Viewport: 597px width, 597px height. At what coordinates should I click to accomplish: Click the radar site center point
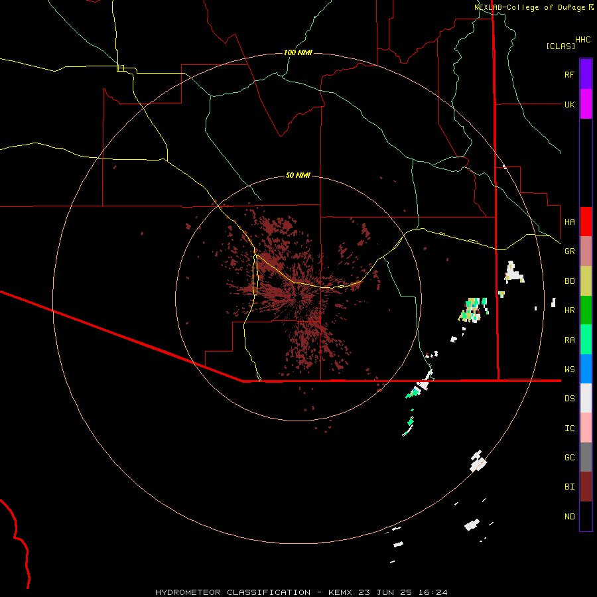coord(298,298)
